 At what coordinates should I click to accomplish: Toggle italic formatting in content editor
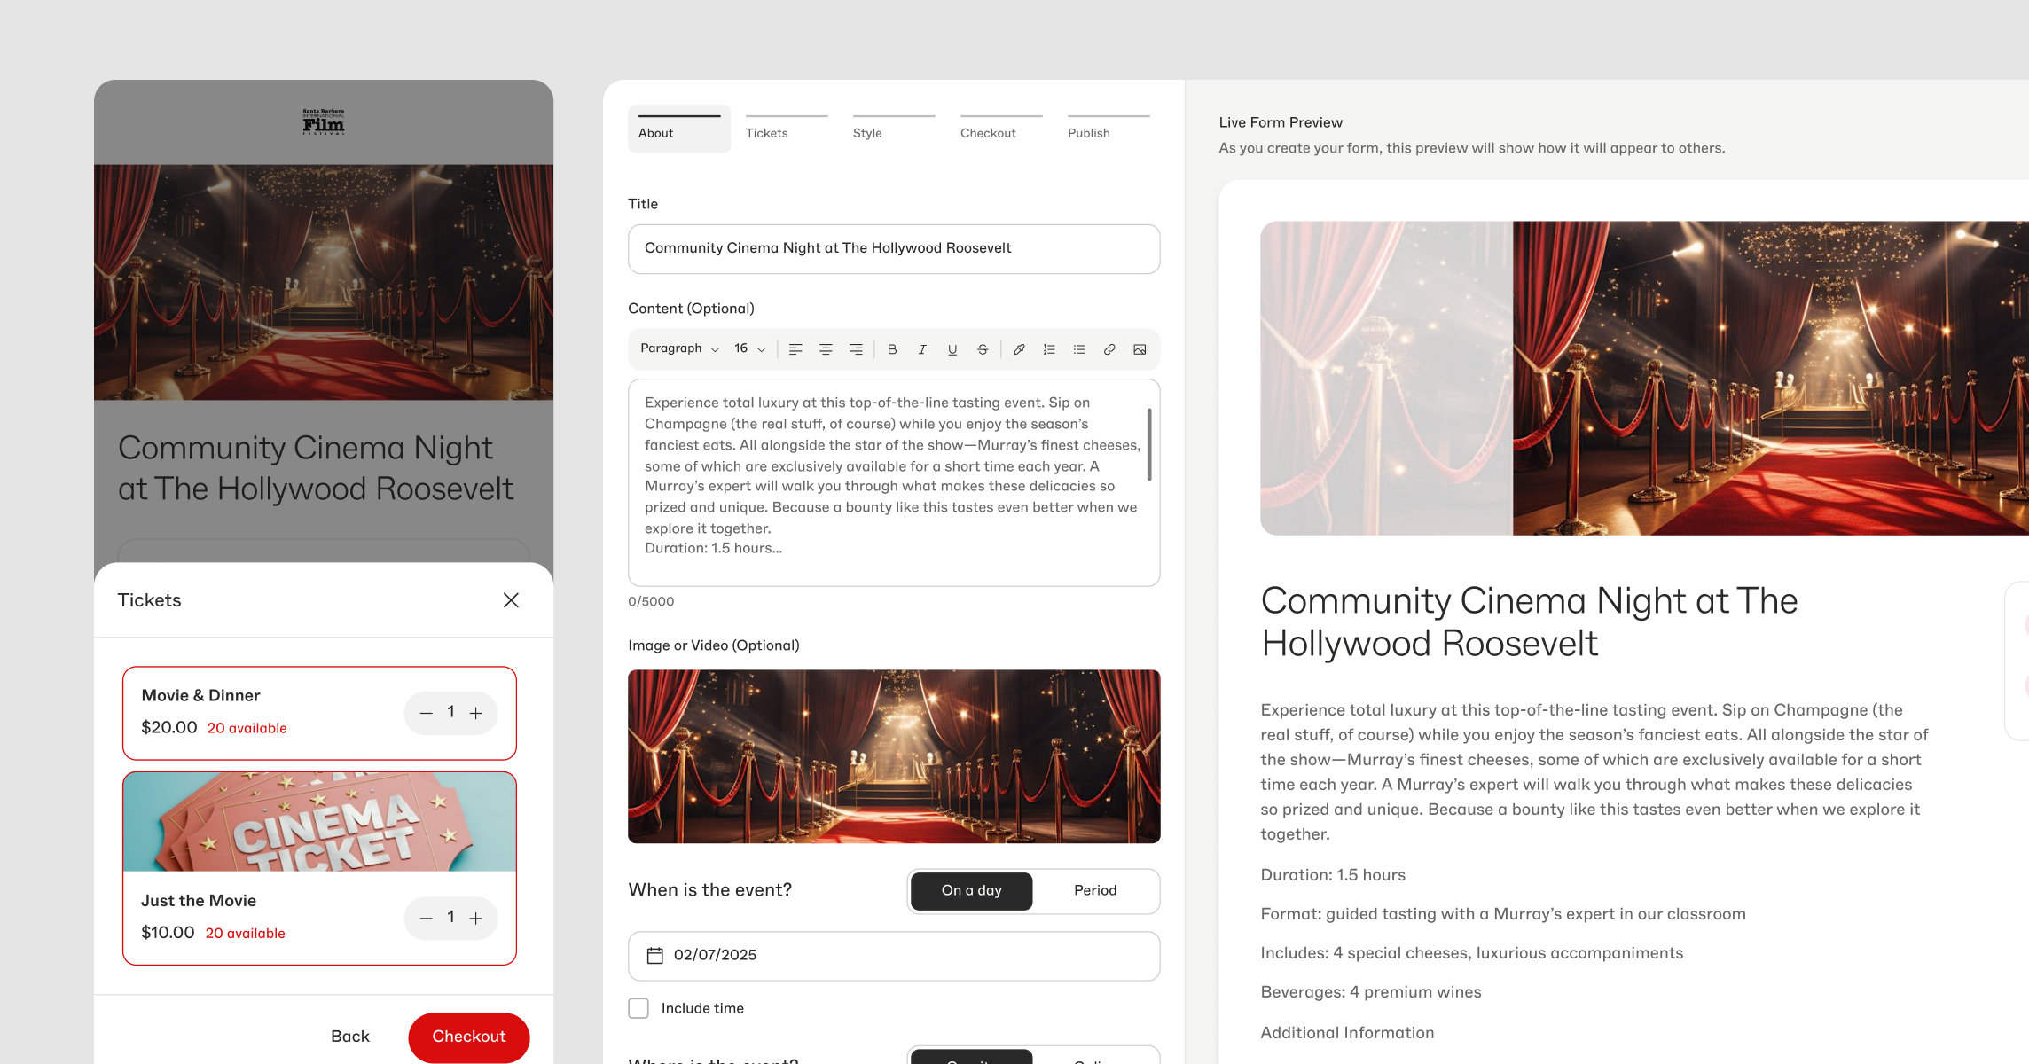click(x=922, y=349)
